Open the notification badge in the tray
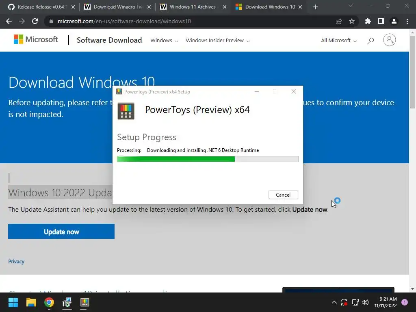Screen dimensions: 416x312 click(405, 302)
